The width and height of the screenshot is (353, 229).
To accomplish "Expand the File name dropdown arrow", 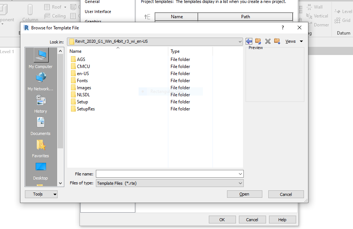I will click(x=240, y=174).
